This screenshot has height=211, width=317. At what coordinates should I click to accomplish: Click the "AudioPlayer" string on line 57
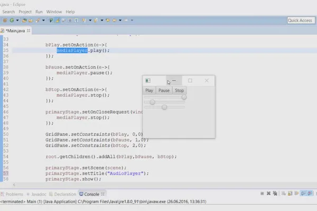(125, 174)
